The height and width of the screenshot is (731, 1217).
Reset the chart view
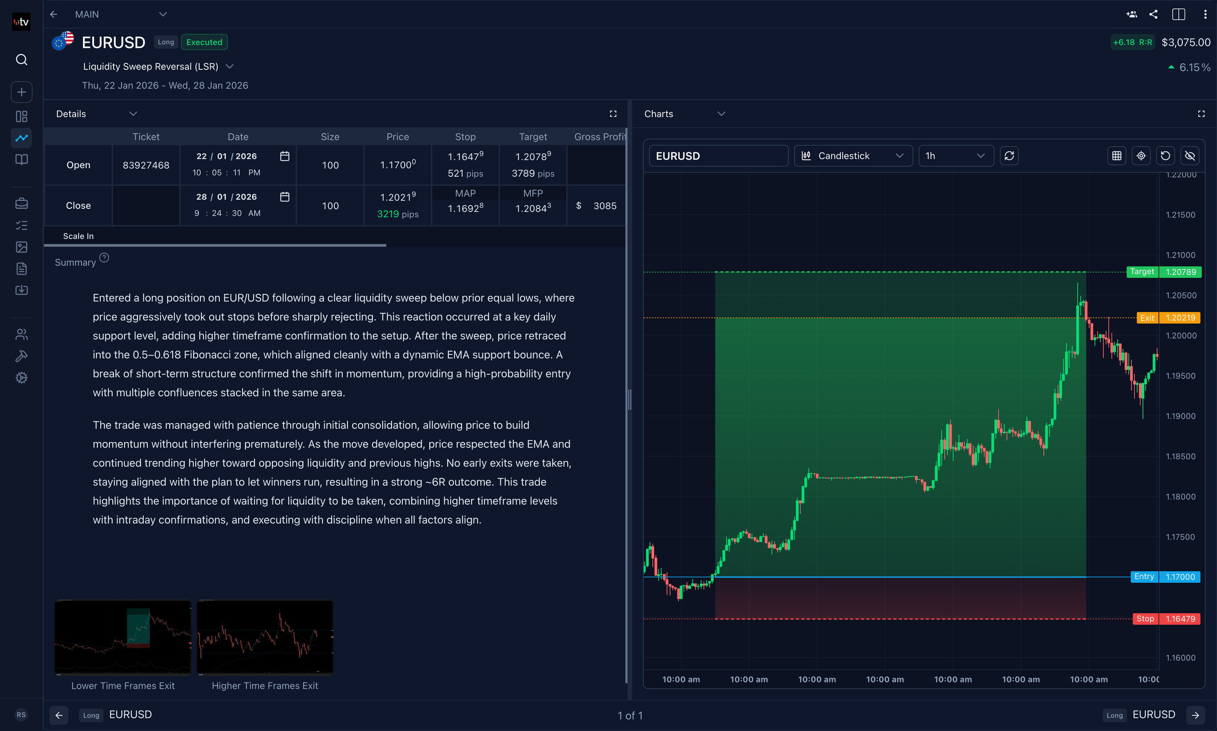(x=1165, y=156)
